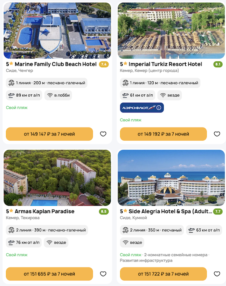The height and width of the screenshot is (286, 226).
Task: Select the 'от 151 655 ₽' offer button
Action: (x=49, y=274)
